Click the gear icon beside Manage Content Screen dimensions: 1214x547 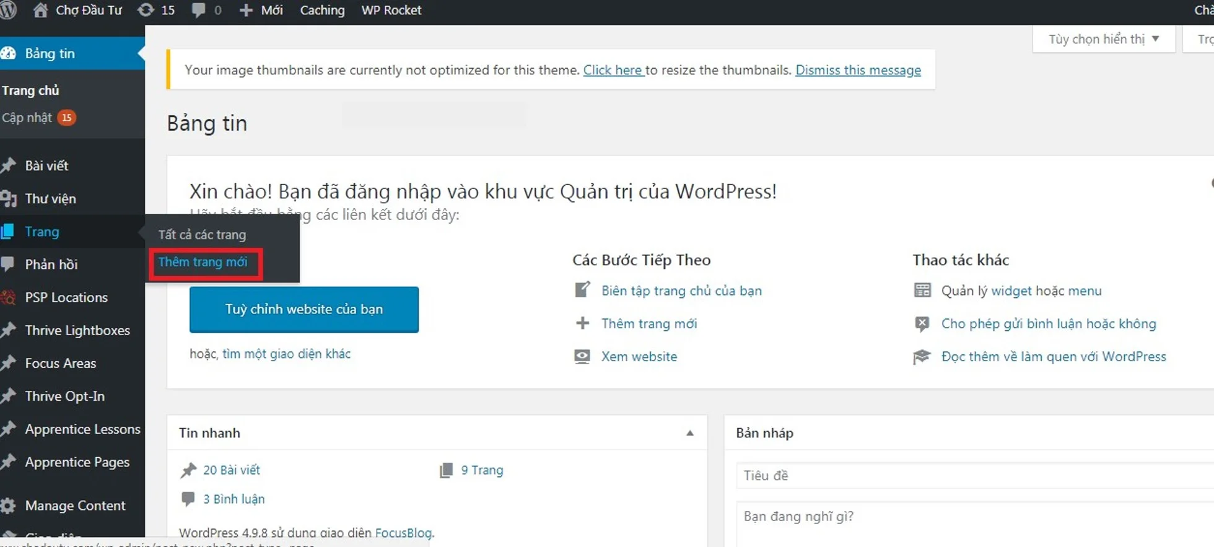coord(8,505)
